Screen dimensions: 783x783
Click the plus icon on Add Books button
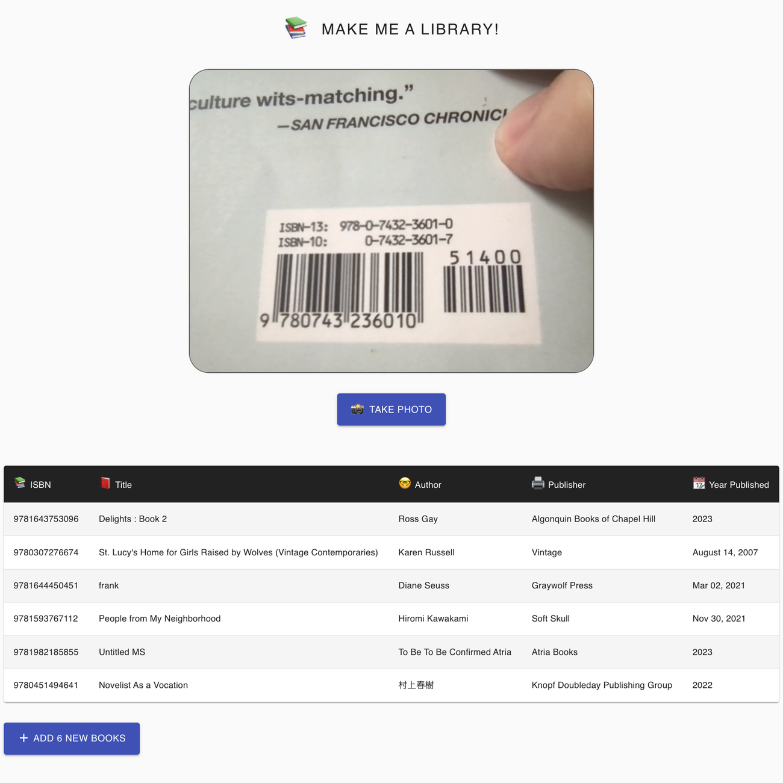pos(23,738)
